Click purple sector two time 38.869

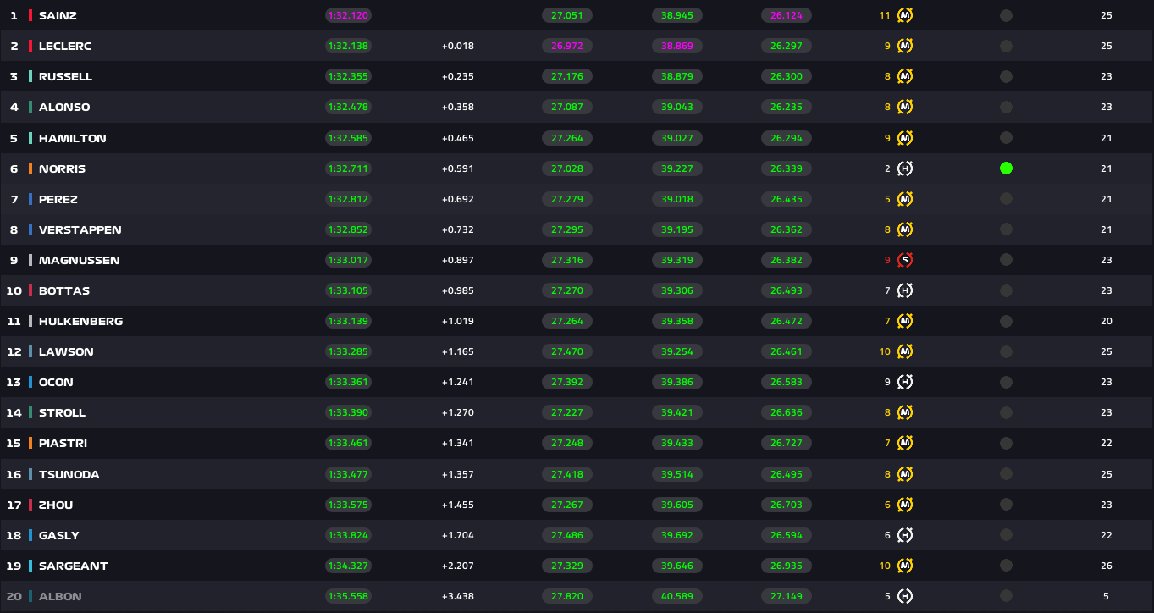point(677,46)
